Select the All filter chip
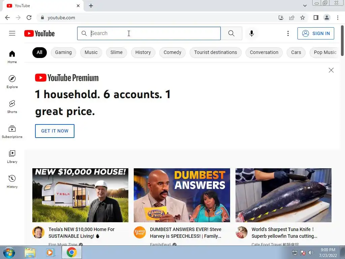The image size is (345, 259). tap(39, 52)
